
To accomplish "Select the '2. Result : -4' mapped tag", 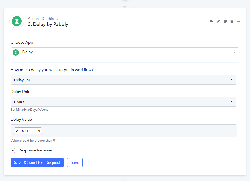I will pyautogui.click(x=28, y=131).
